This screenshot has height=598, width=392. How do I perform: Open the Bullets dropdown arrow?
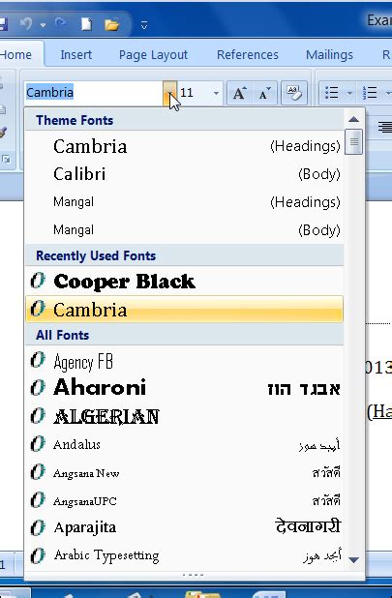coord(349,93)
